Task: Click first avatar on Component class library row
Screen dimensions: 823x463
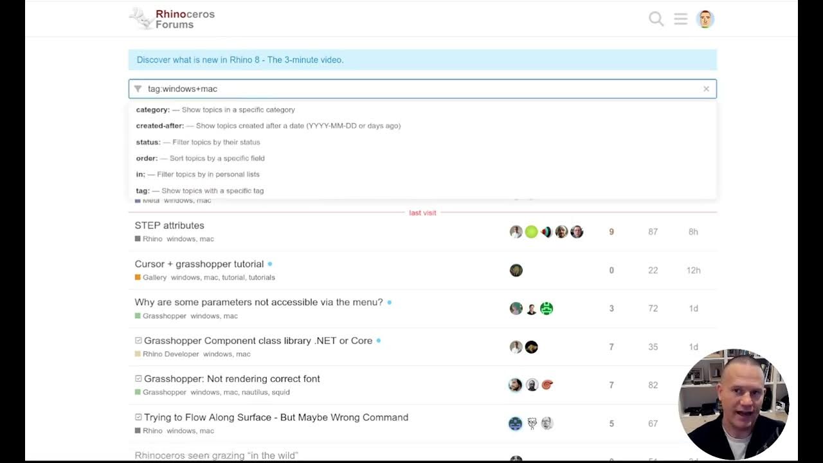Action: pyautogui.click(x=516, y=347)
